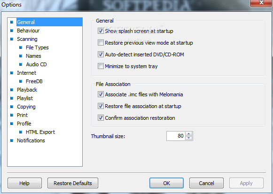Open the Profile options page
The width and height of the screenshot is (273, 194).
24,124
